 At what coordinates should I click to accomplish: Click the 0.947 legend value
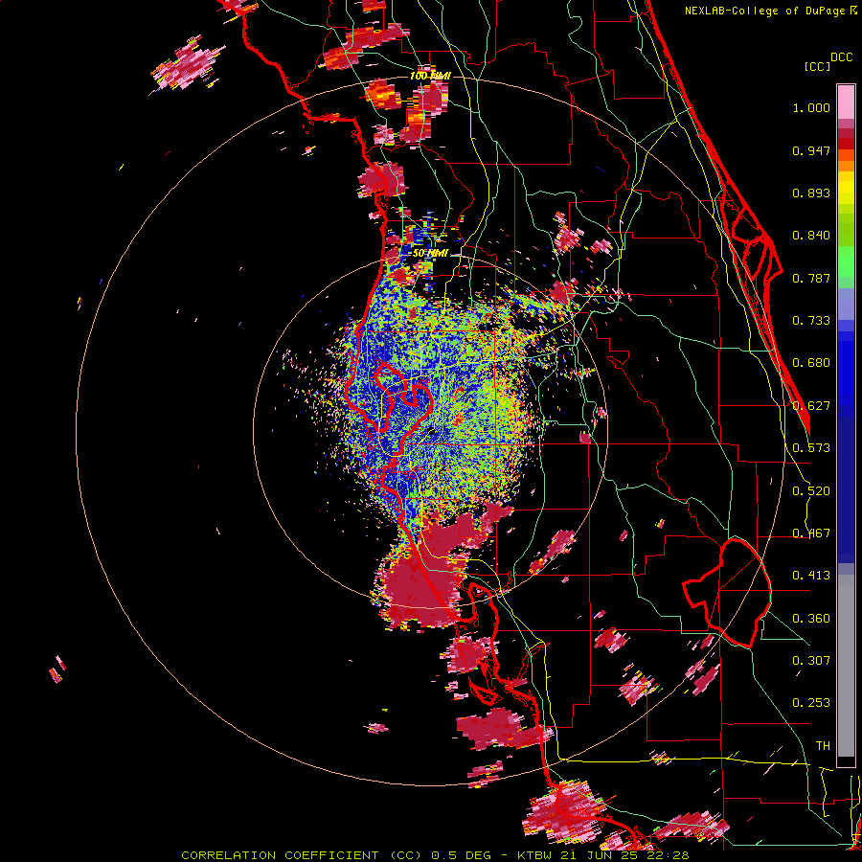pos(811,150)
